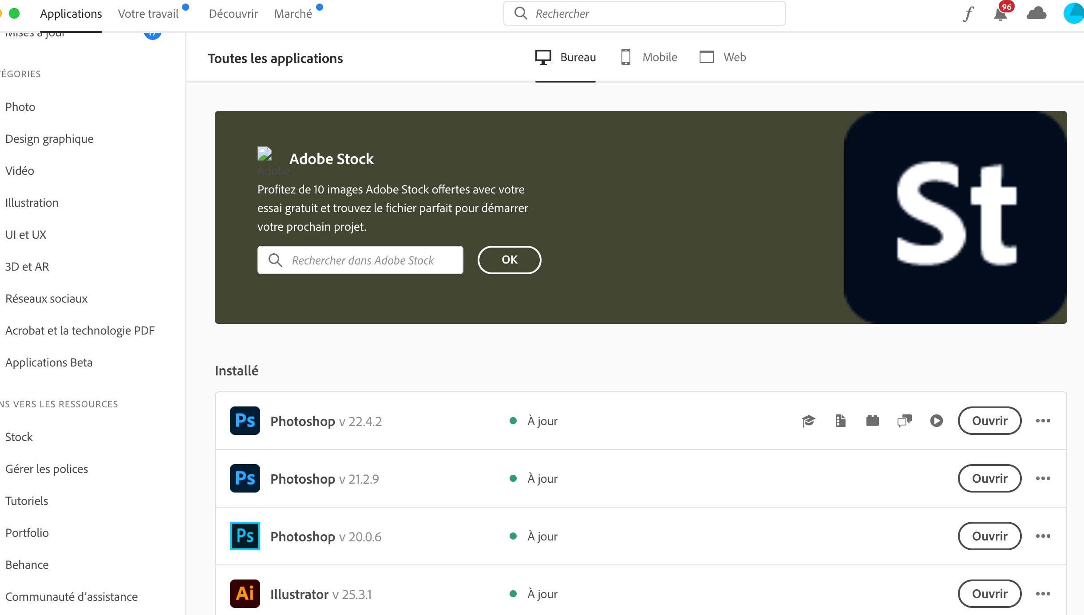The image size is (1084, 615).
Task: Select Design graphique category in sidebar
Action: click(49, 139)
